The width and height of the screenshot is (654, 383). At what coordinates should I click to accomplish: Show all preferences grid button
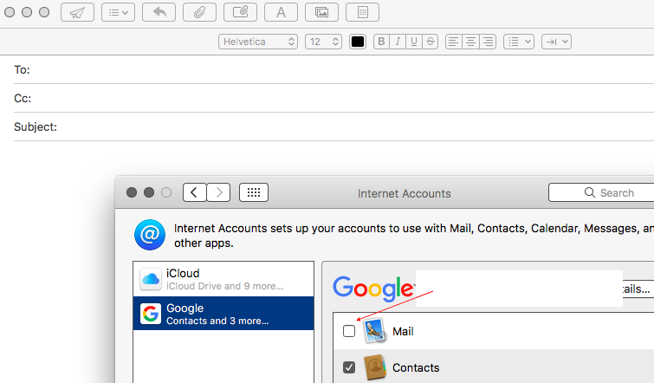254,192
